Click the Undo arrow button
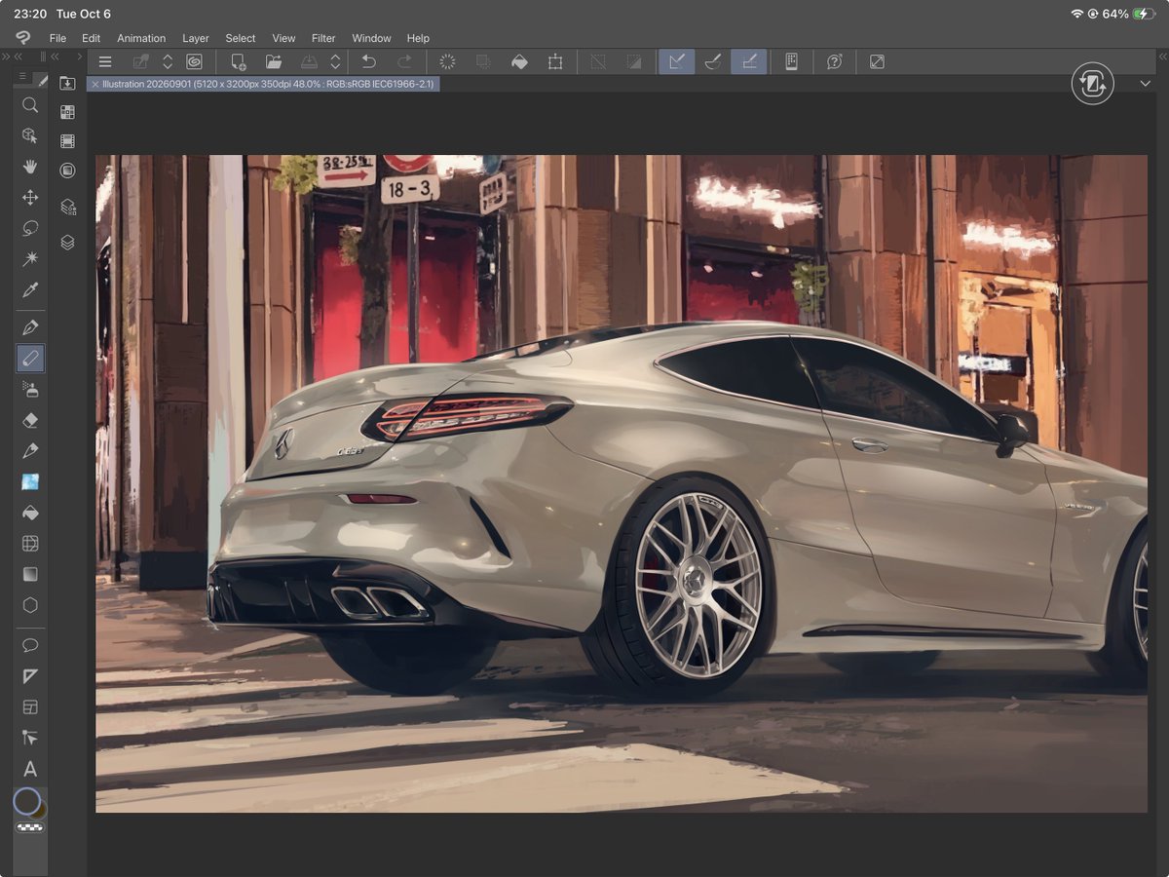 [x=369, y=61]
